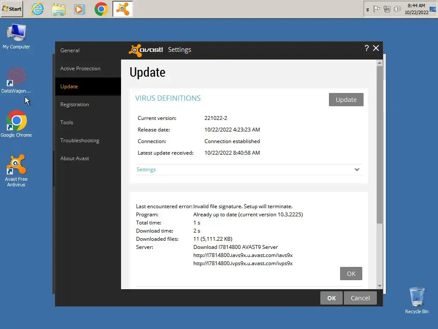Screen dimensions: 438x329
Task: Click Cancel in settings window
Action: pyautogui.click(x=360, y=298)
